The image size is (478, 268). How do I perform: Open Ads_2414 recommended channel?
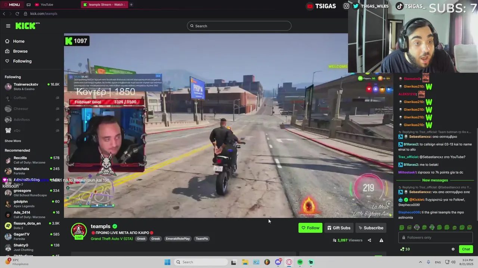32,214
